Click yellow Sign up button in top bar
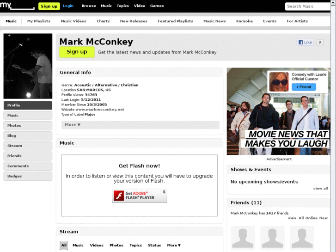This screenshot has height=252, width=336. pos(49,6)
